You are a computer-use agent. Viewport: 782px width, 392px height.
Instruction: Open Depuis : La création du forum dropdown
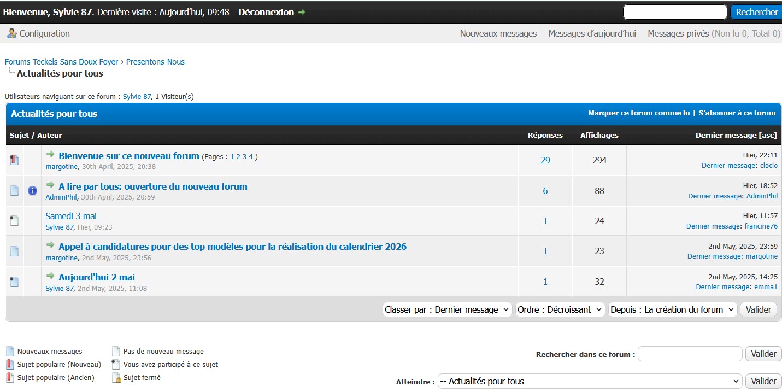673,309
